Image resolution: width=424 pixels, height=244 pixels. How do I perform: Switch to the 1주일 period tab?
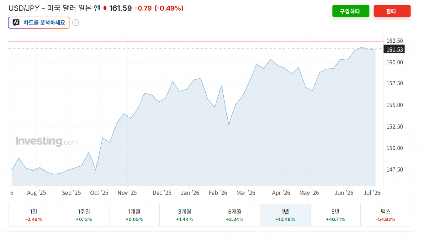click(x=84, y=215)
